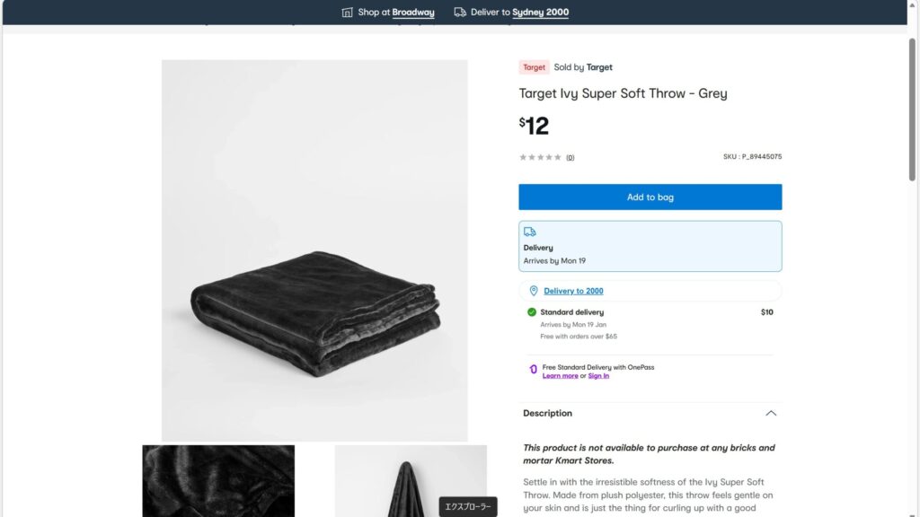Click the location pin icon beside Delivery to 2000
Image resolution: width=920 pixels, height=517 pixels.
pyautogui.click(x=534, y=291)
